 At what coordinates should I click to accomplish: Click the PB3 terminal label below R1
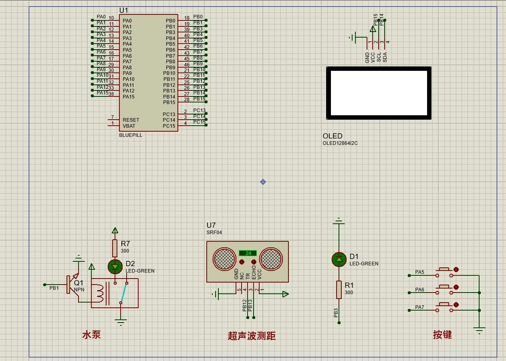(336, 313)
